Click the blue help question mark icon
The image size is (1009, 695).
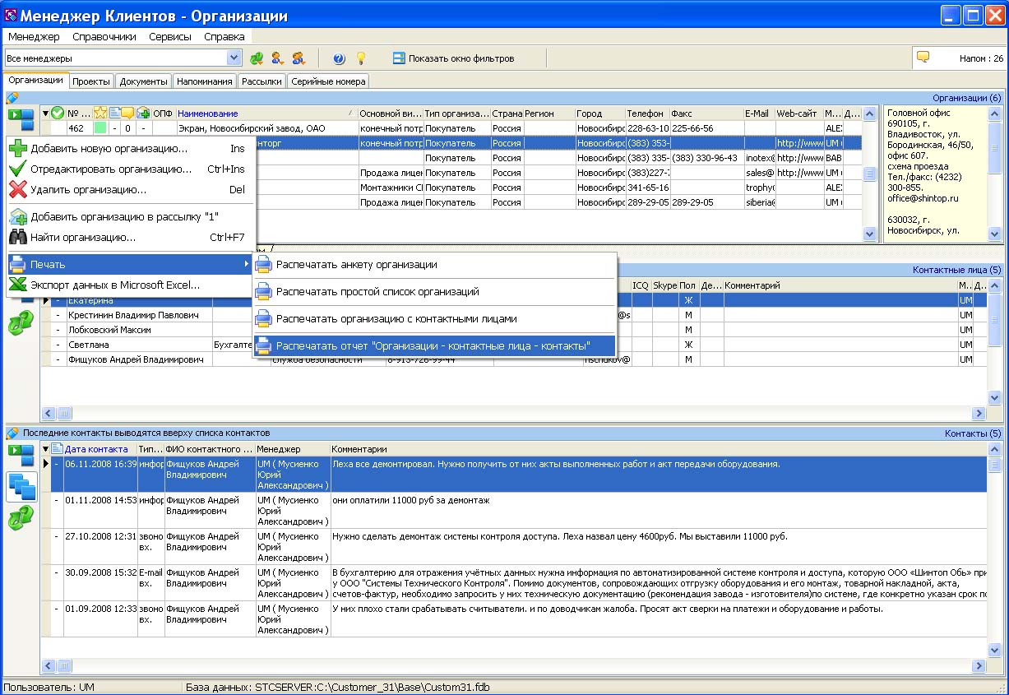pyautogui.click(x=339, y=58)
